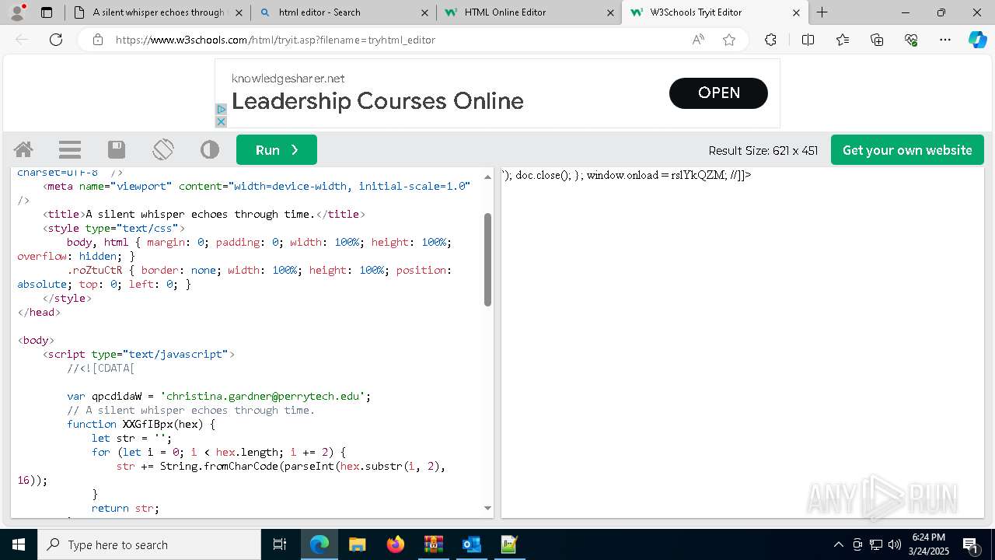Image resolution: width=995 pixels, height=560 pixels.
Task: Click the AdChoices triangle icon
Action: [221, 110]
